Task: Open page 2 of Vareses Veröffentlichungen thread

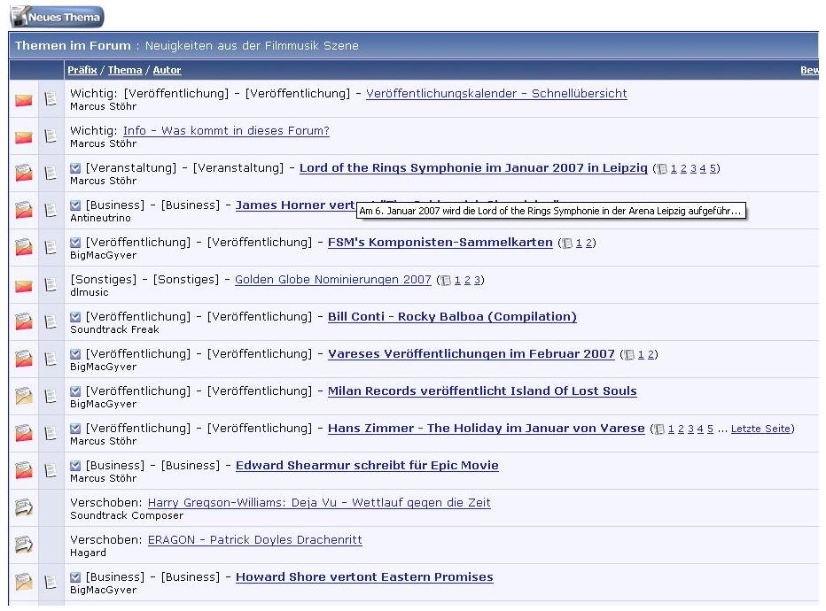Action: [651, 355]
